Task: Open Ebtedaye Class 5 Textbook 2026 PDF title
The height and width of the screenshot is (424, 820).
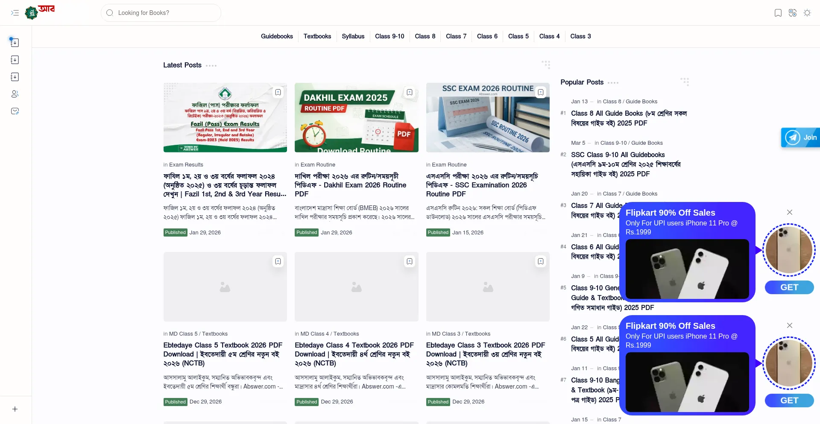Action: pyautogui.click(x=223, y=354)
